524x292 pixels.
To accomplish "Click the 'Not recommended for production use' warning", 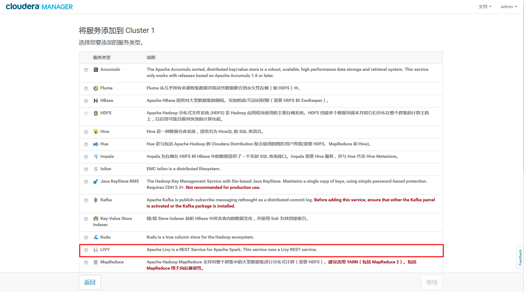I will coord(223,188).
